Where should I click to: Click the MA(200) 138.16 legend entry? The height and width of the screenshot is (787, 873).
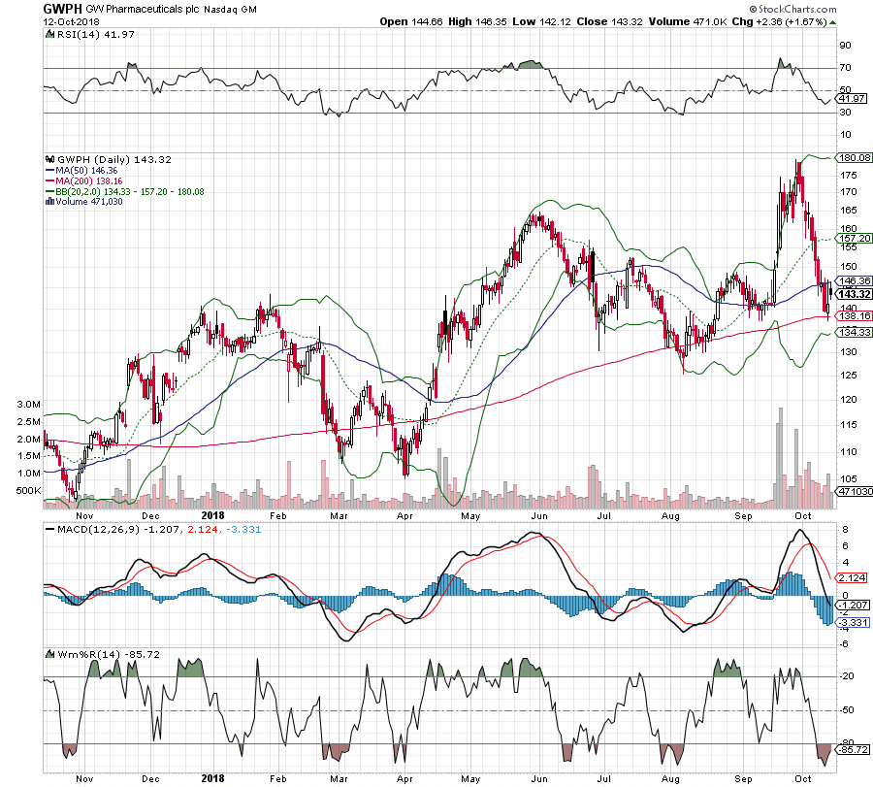(88, 181)
